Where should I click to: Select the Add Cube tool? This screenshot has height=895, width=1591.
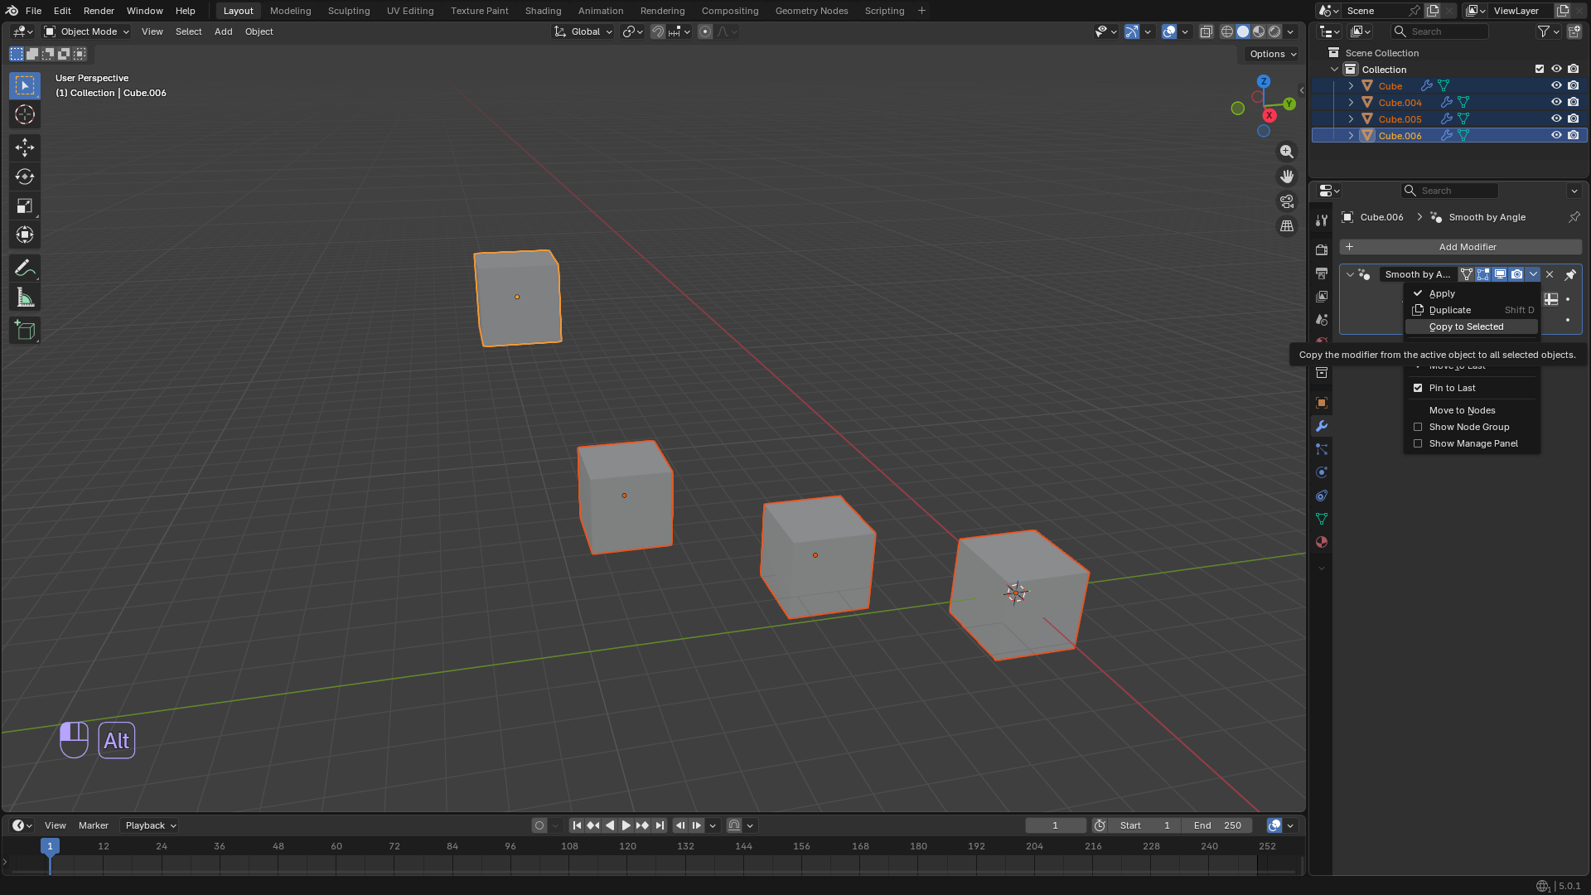[25, 331]
